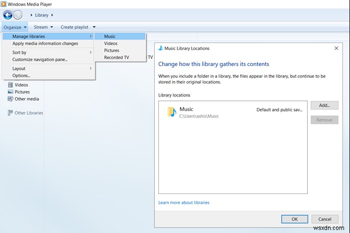Viewport: 350px width, 233px height.
Task: Select Pictures in Manage libraries submenu
Action: pos(120,50)
